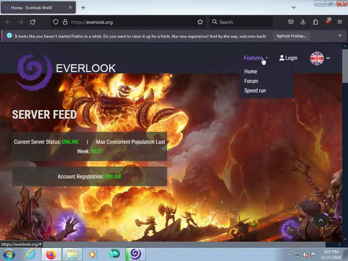Click the network tray icon

[x=297, y=255]
